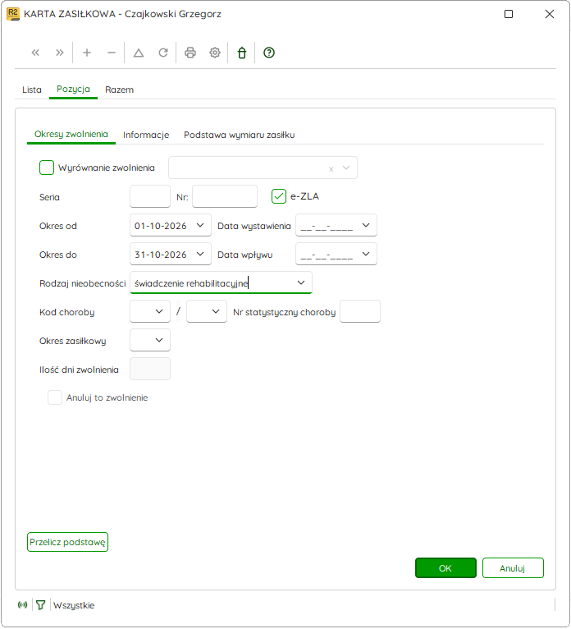Focus the Seria input field
571x629 pixels.
pyautogui.click(x=150, y=196)
